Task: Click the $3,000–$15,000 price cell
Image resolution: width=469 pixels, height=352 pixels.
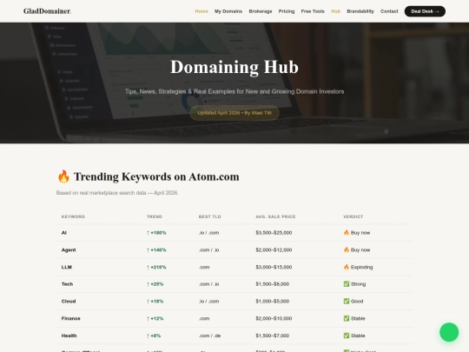Action: [274, 267]
